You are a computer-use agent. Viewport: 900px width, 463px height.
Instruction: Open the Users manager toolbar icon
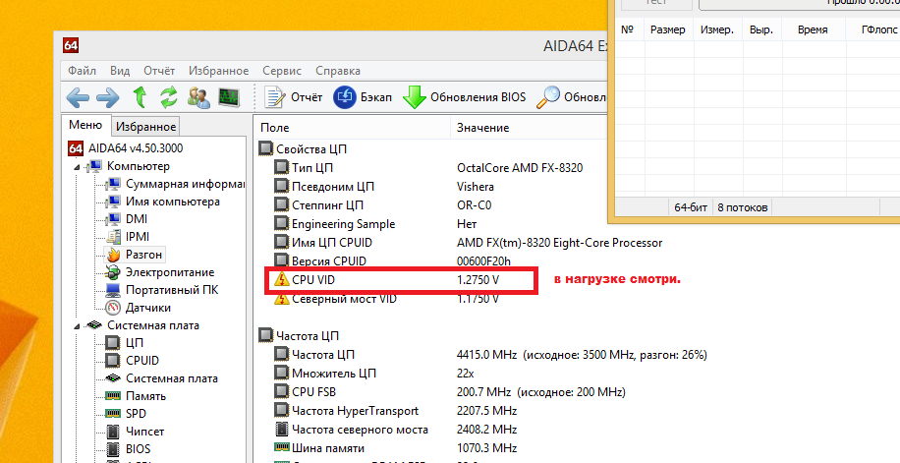[x=198, y=97]
